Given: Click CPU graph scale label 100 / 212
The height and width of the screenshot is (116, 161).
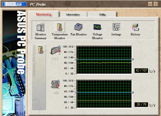Looking at the screenshot, I should [x=68, y=47].
